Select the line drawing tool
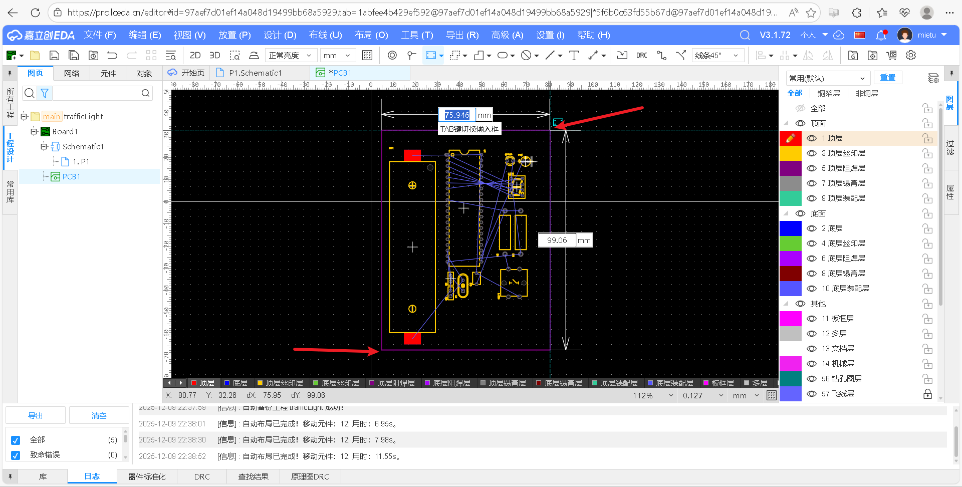 point(550,56)
